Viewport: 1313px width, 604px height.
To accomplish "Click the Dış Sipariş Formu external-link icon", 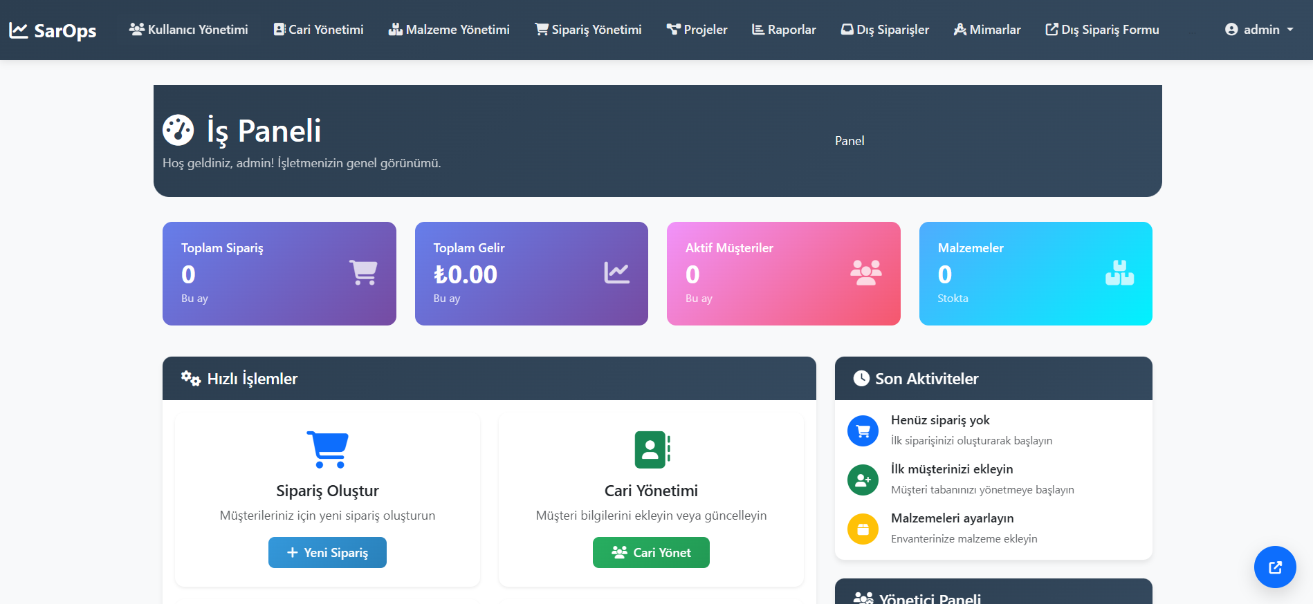I will tap(1052, 30).
